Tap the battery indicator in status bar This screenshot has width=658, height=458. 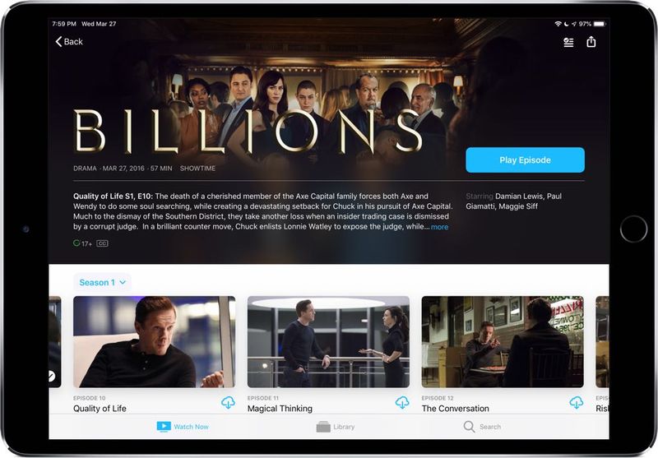[x=600, y=24]
